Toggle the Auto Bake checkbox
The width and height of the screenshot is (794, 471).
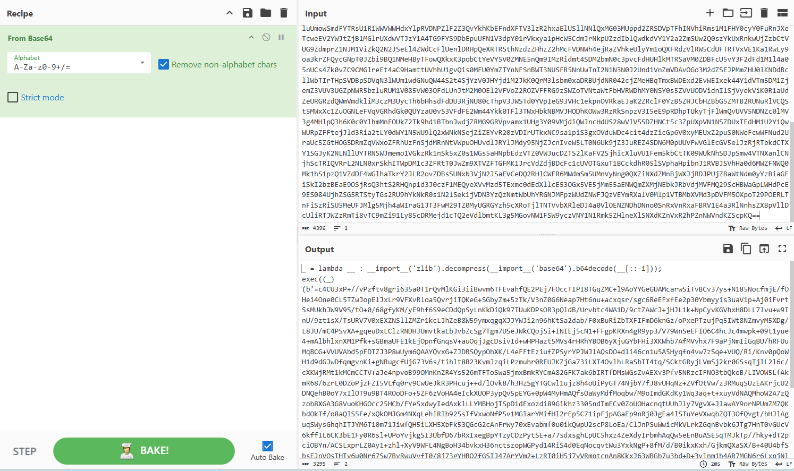coord(267,446)
